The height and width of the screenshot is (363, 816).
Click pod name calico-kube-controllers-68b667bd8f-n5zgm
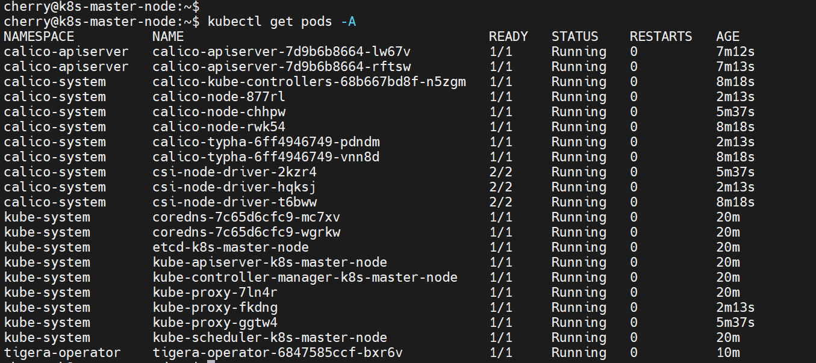[309, 82]
